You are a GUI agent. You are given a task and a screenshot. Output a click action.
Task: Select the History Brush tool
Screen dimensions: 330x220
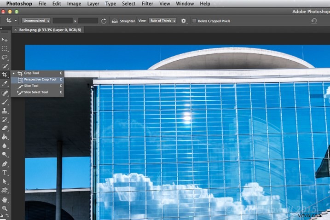coord(5,119)
